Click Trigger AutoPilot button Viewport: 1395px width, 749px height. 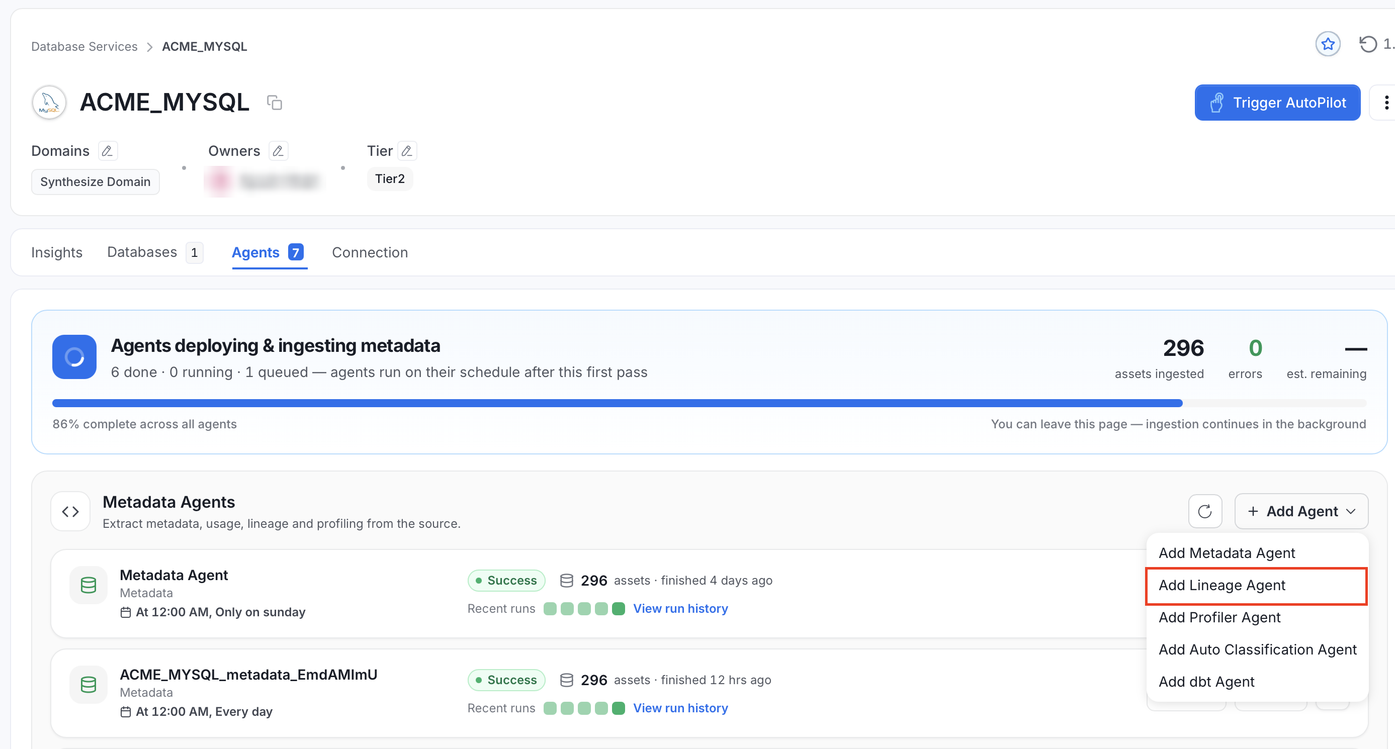1277,102
